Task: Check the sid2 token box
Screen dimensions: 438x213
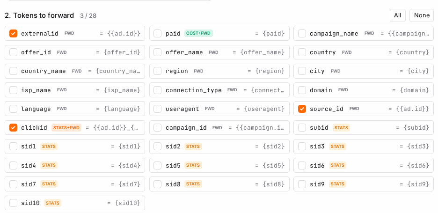Action: 158,147
